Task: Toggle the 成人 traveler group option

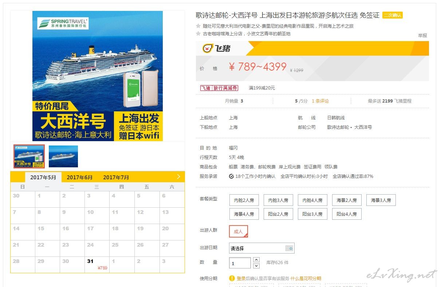Action: [x=239, y=231]
